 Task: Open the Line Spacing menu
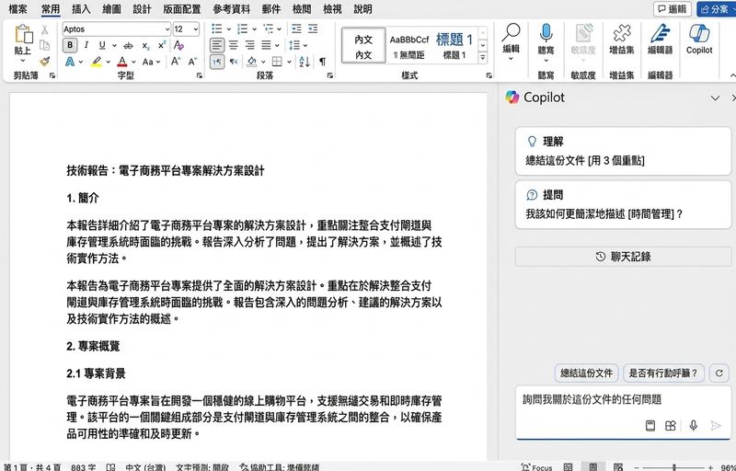(x=297, y=45)
